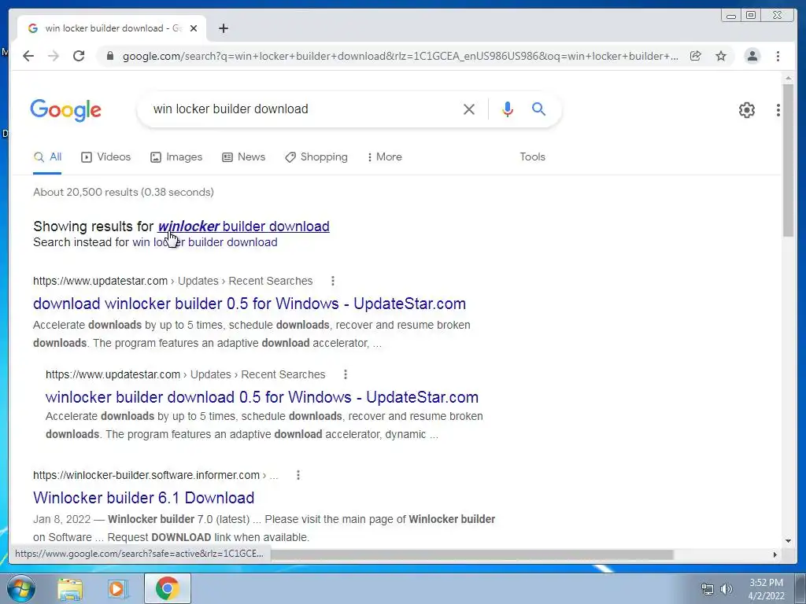806x604 pixels.
Task: Click the Show desktop strip at taskbar end
Action: click(801, 588)
